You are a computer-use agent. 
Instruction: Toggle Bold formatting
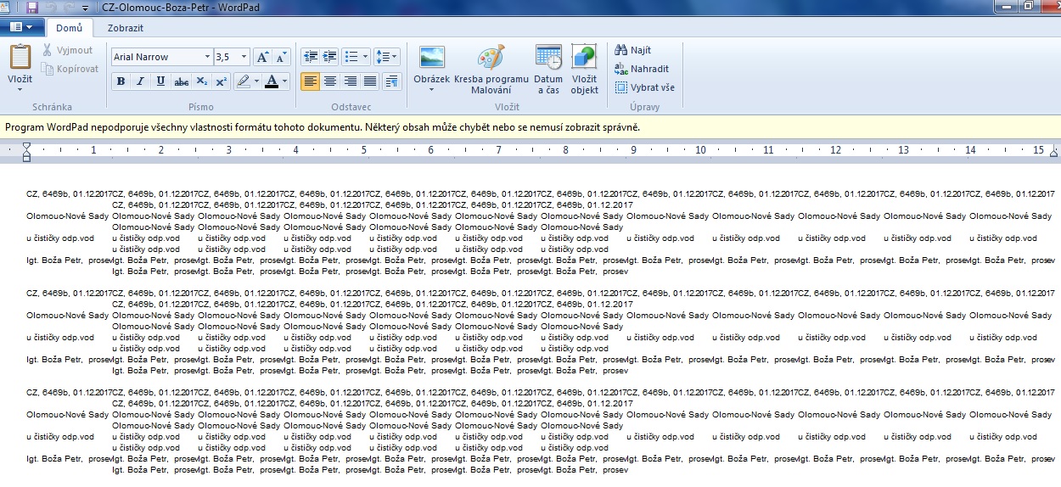point(121,81)
